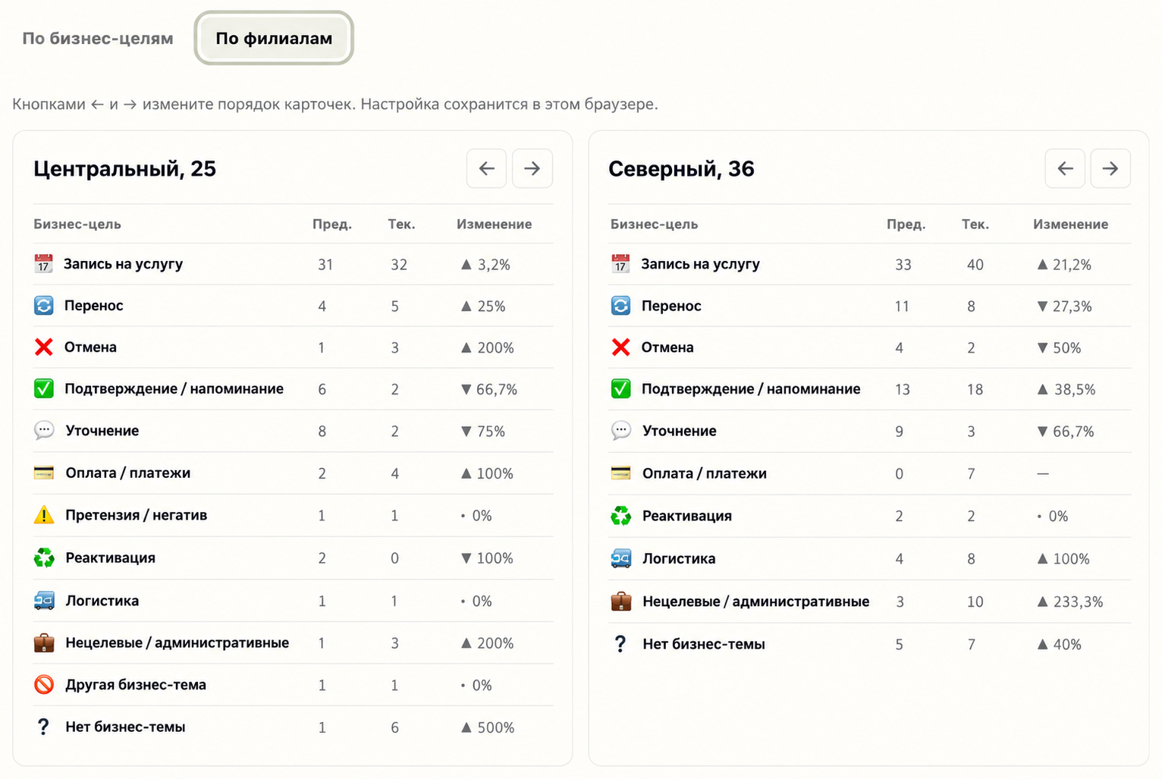This screenshot has width=1162, height=779.
Task: Click question mark icon in Северный card
Action: (620, 644)
